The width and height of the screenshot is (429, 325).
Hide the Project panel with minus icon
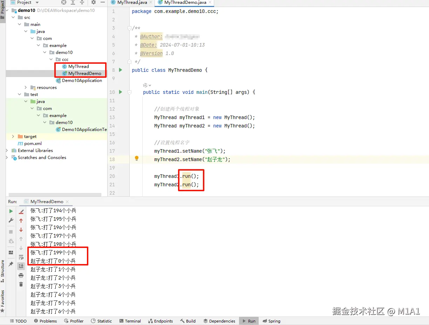(103, 2)
